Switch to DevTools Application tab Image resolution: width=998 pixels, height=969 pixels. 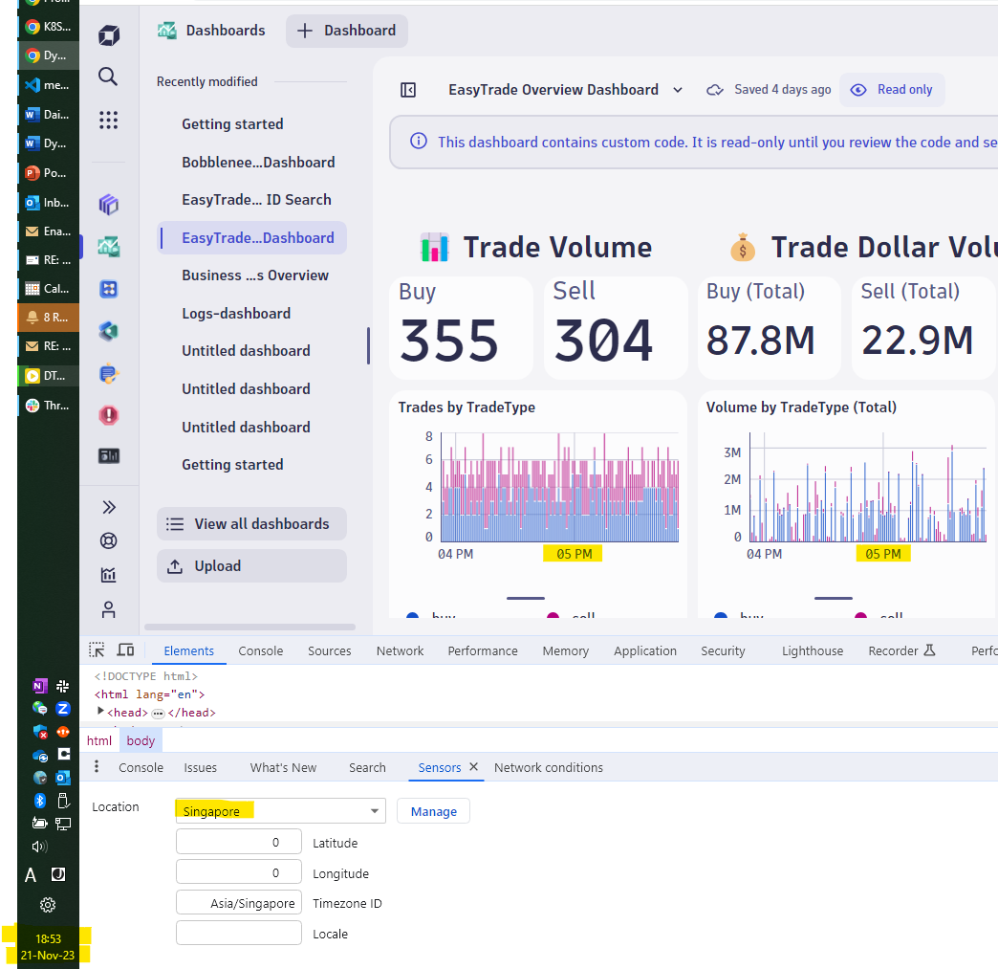tap(644, 651)
